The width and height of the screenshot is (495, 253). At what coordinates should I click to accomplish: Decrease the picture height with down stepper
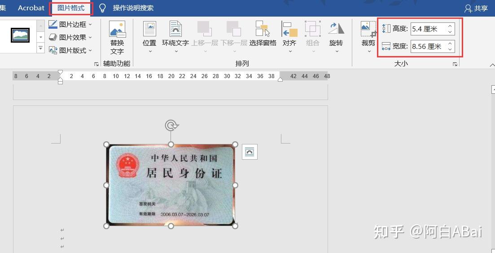coord(450,32)
